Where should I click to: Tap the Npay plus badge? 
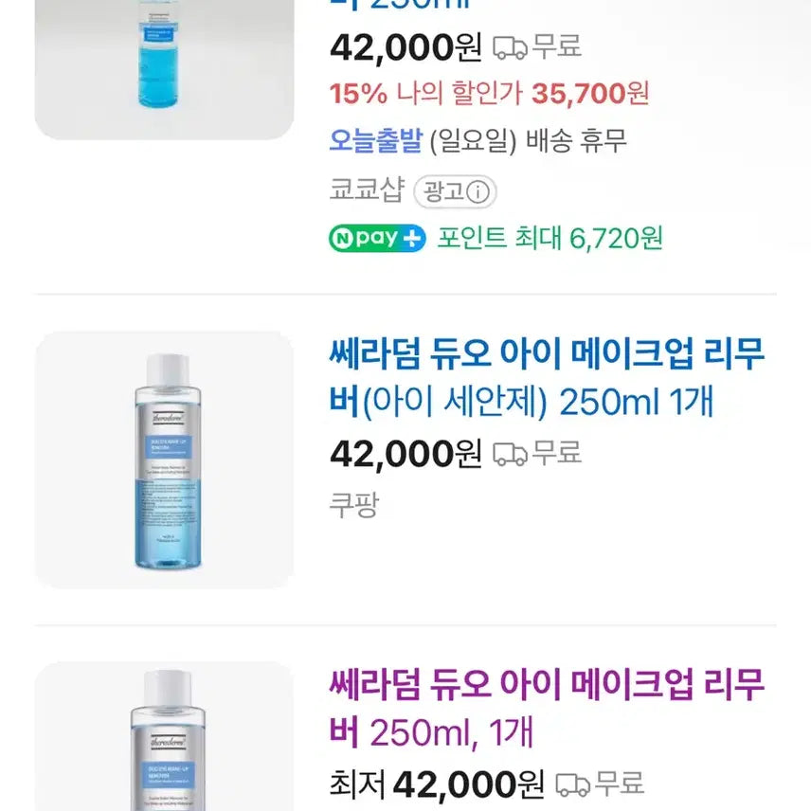pos(377,238)
